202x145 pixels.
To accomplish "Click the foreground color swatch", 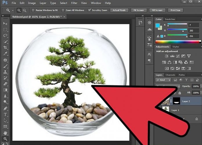I will 158,25.
